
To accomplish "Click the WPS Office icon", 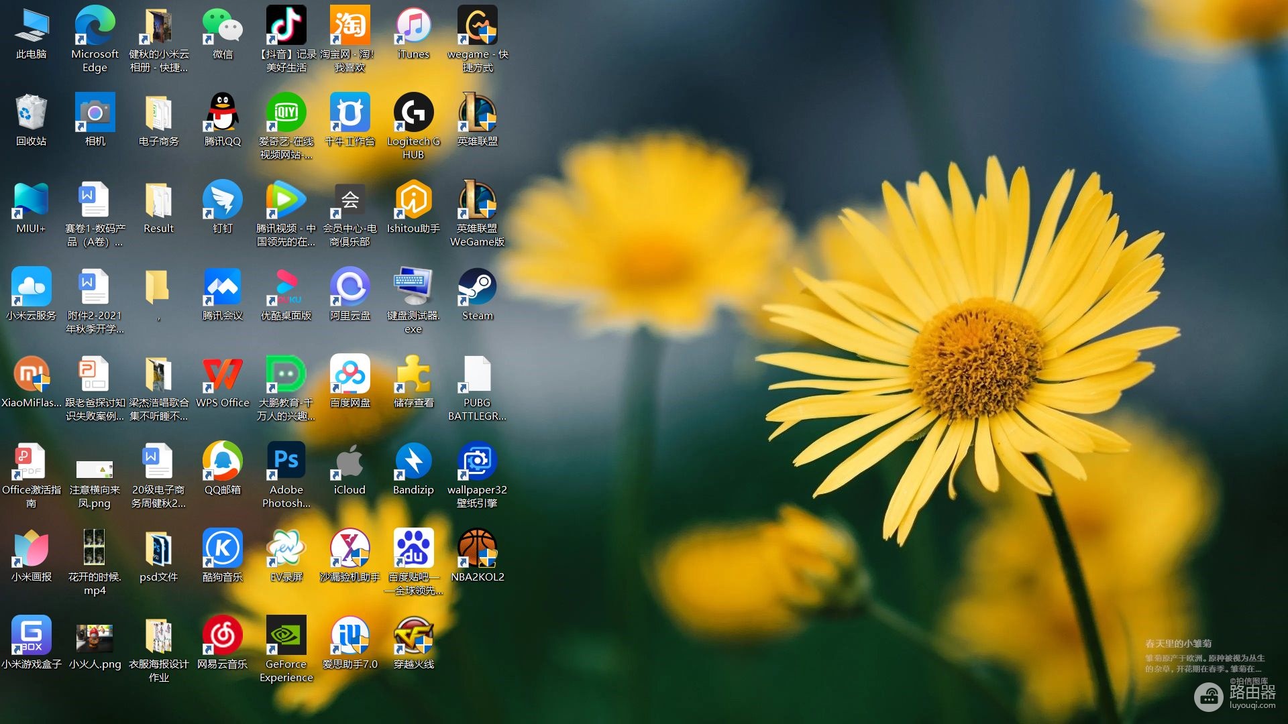I will (223, 381).
